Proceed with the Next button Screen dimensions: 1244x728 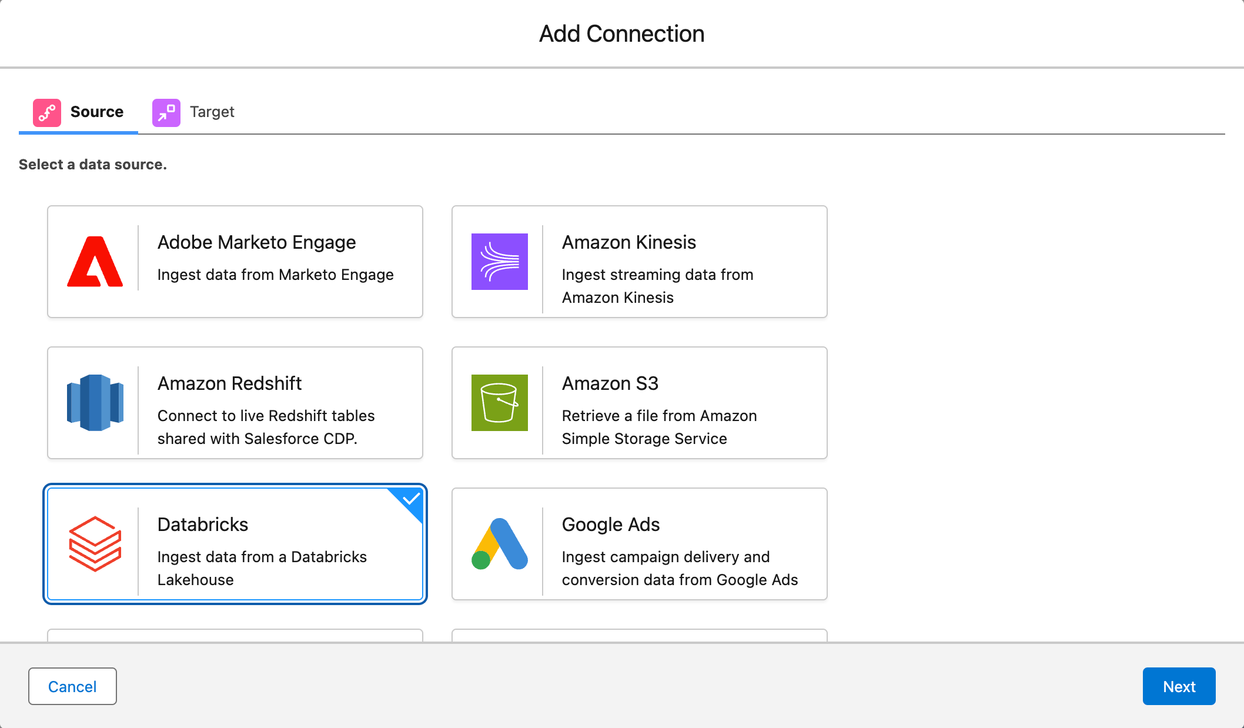point(1179,686)
